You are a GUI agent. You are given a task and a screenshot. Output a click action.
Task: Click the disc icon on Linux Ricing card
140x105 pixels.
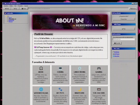80,68
